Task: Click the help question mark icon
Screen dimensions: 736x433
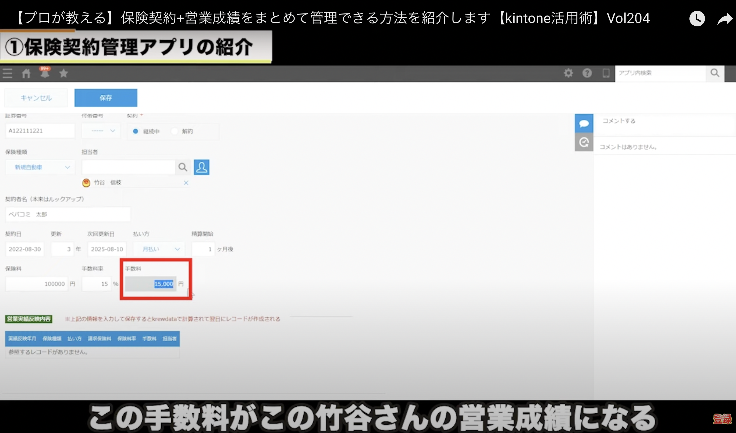Action: 587,73
